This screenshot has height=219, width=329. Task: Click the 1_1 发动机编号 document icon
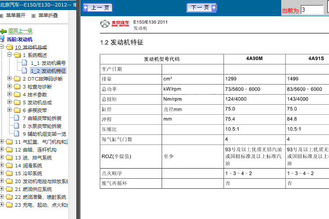point(25,63)
